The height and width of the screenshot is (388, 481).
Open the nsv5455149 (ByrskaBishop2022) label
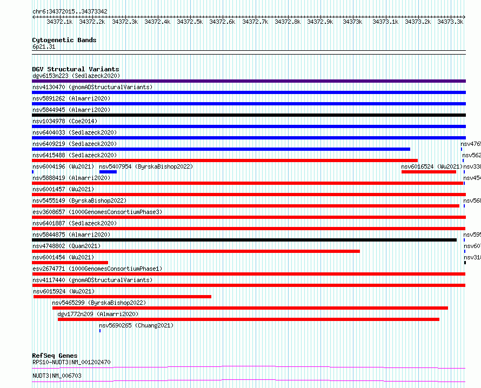[79, 200]
